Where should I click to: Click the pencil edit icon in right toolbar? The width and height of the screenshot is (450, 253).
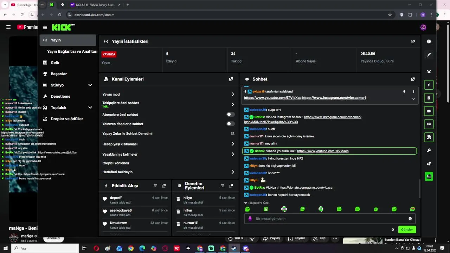[429, 55]
